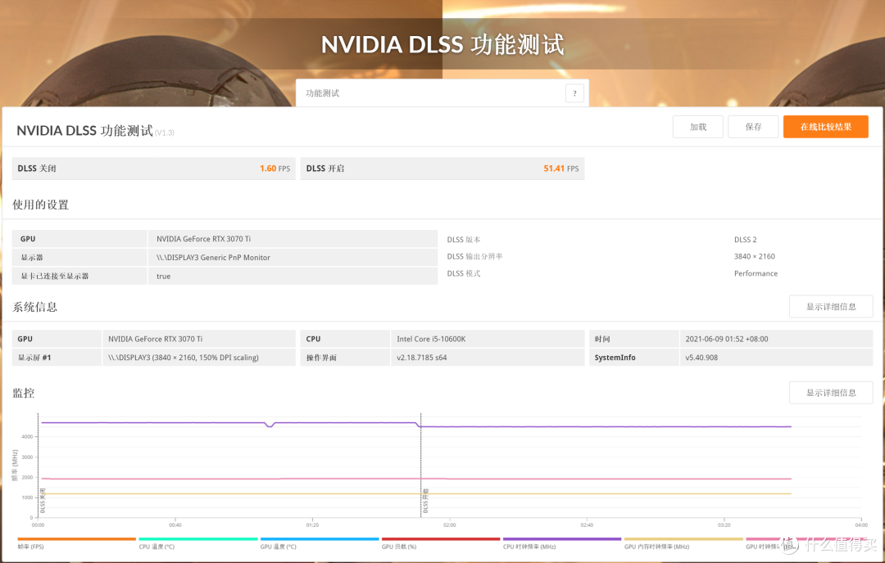The height and width of the screenshot is (563, 885).
Task: Click the 01:20 time label on chart axis
Action: 312,525
